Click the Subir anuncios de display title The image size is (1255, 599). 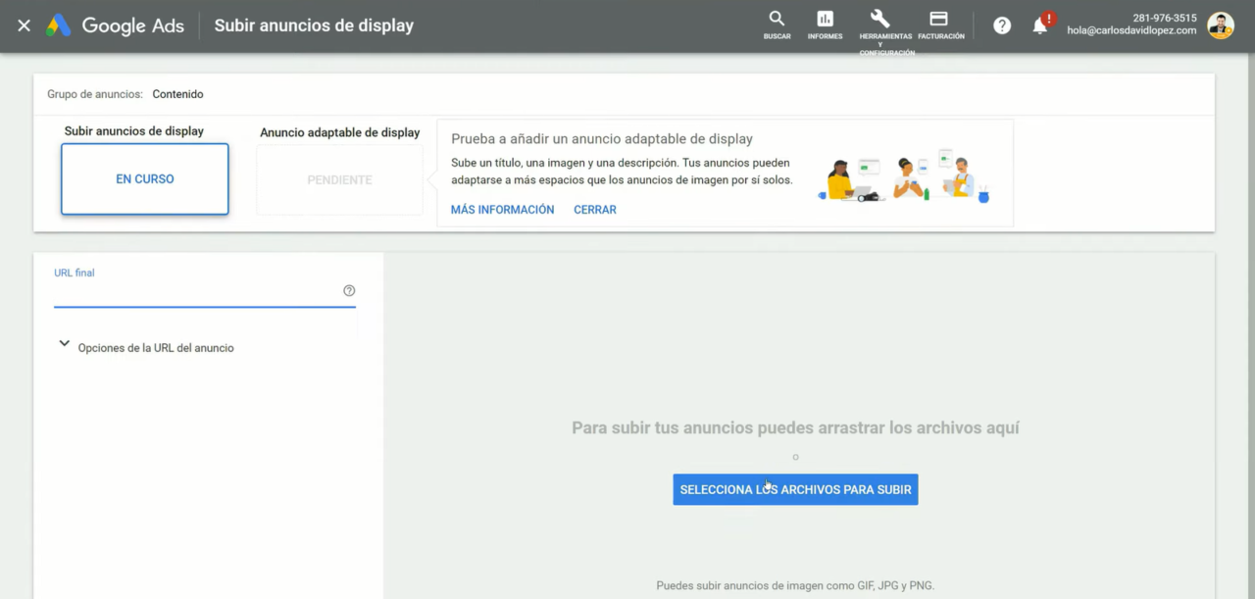[x=313, y=25]
